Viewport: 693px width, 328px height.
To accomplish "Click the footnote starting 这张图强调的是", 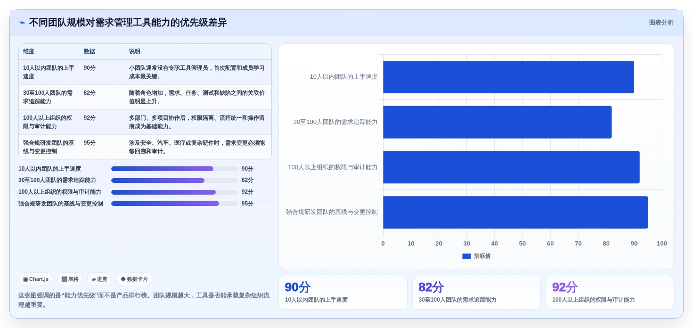I will click(144, 300).
